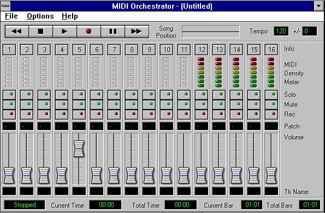The height and width of the screenshot is (213, 325).
Task: Pause the song with pause button
Action: pos(113,32)
